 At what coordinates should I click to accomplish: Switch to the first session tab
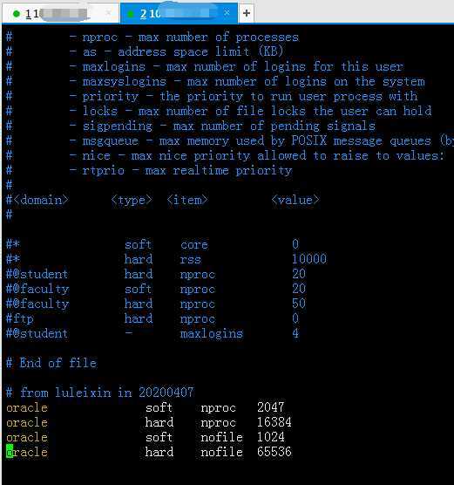tap(60, 14)
